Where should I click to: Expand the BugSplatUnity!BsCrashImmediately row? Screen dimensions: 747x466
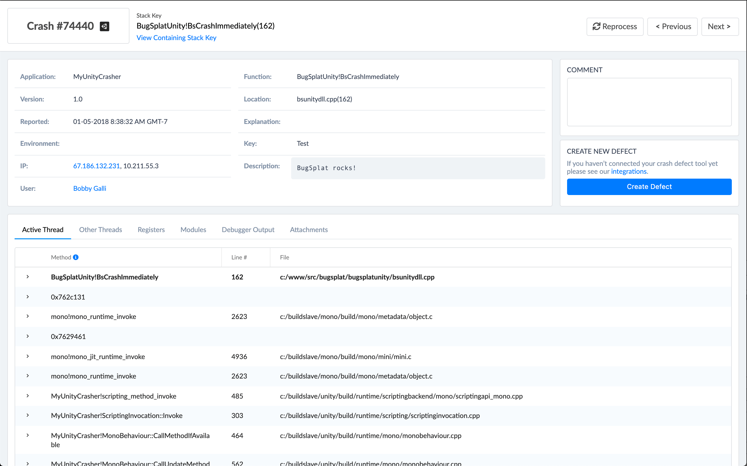pyautogui.click(x=28, y=277)
